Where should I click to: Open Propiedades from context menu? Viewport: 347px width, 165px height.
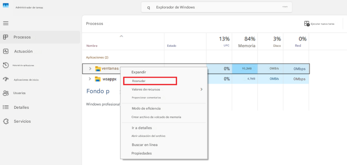pos(142,153)
